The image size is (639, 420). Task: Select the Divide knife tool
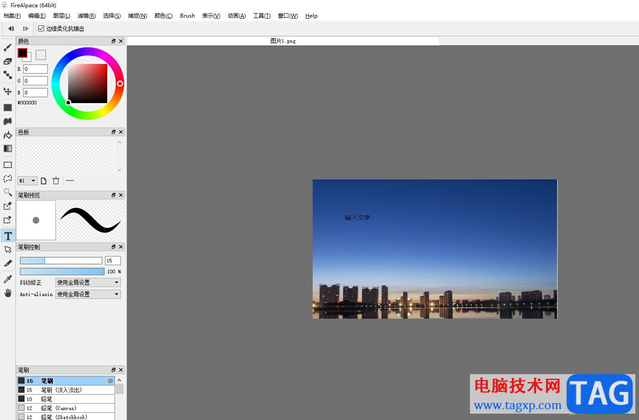[8, 263]
